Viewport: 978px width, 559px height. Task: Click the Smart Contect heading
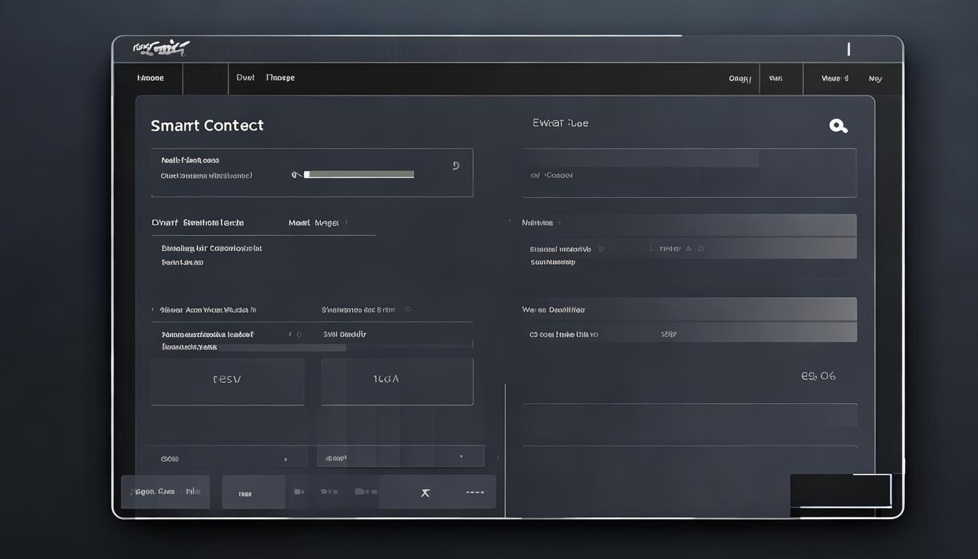[207, 125]
